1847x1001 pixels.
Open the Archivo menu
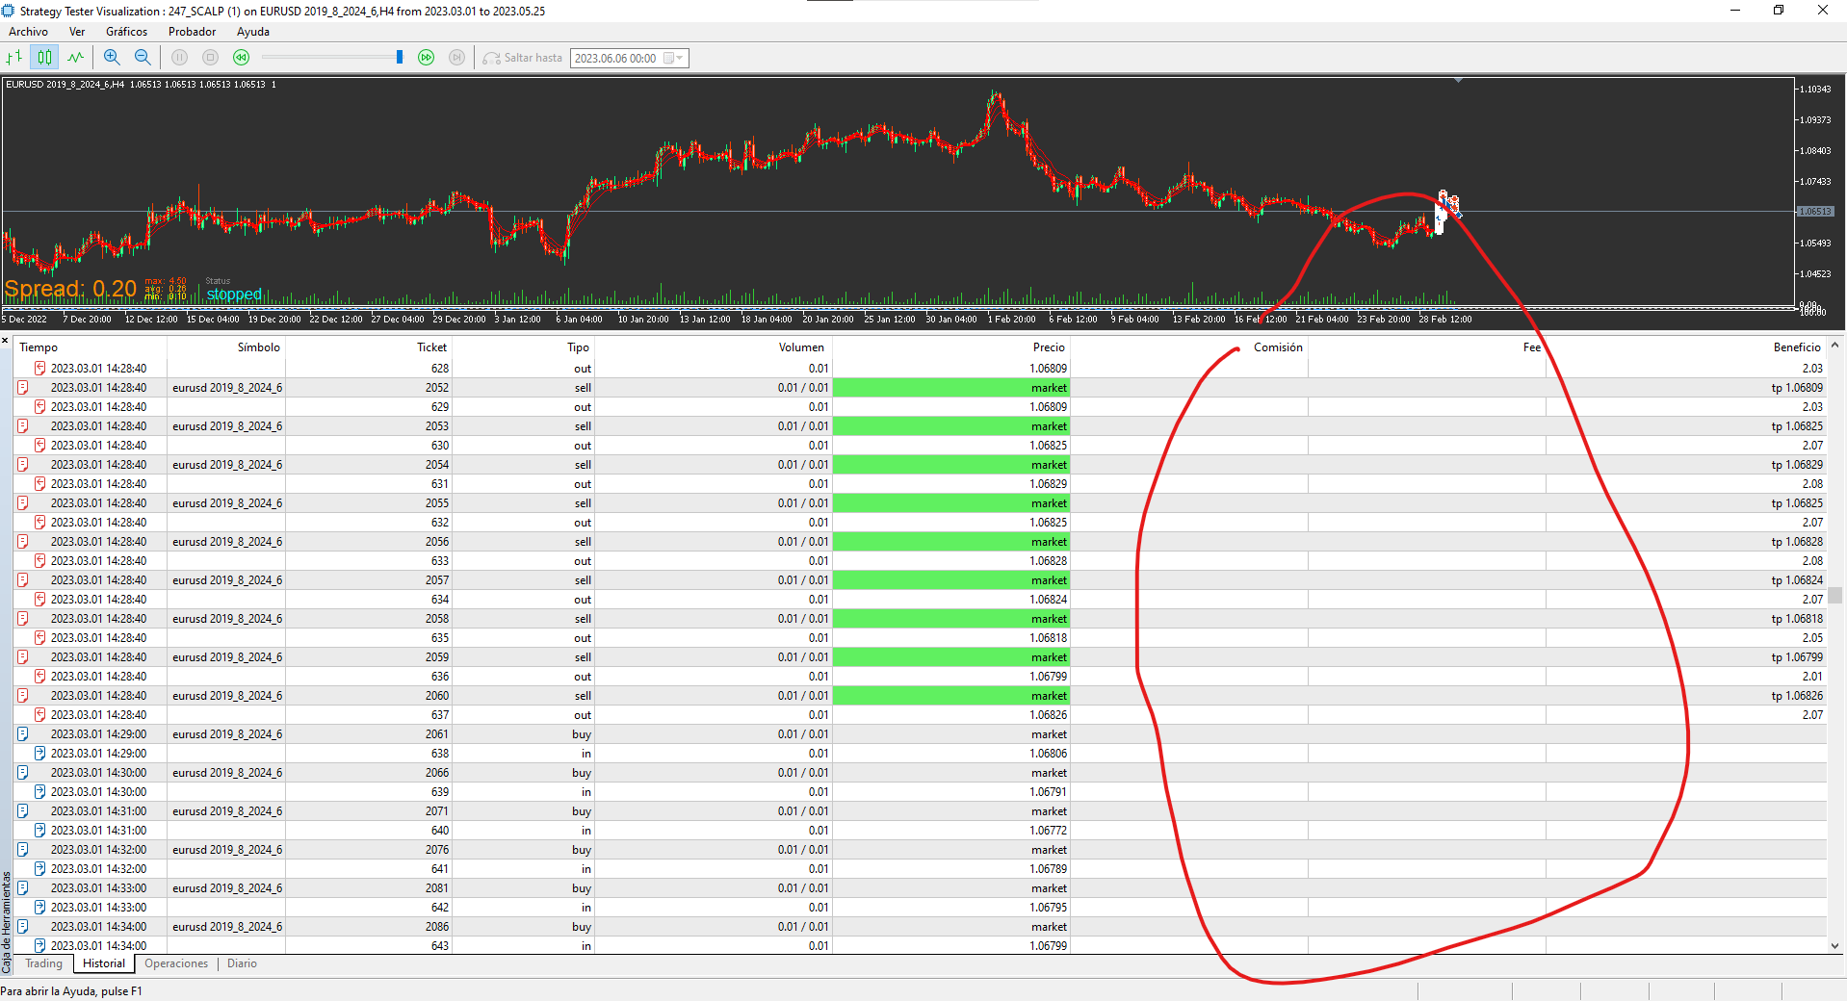tap(28, 32)
